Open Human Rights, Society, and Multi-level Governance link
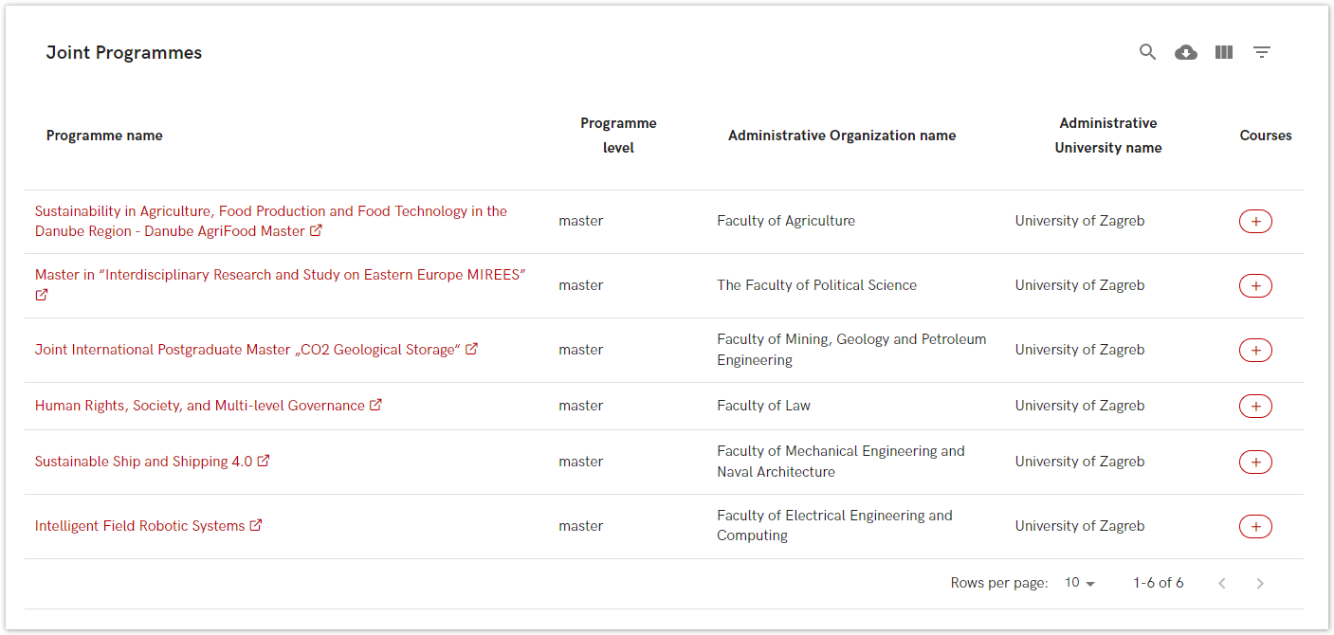1334x635 pixels. point(199,406)
